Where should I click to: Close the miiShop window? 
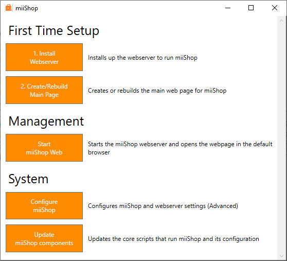[275, 8]
